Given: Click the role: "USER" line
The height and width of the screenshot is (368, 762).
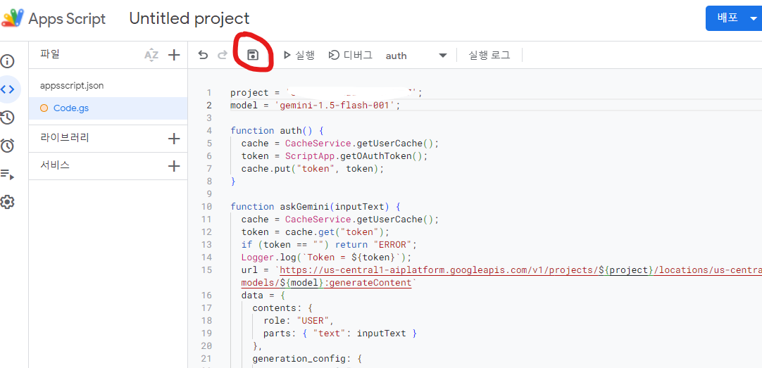Looking at the screenshot, I should coord(299,320).
